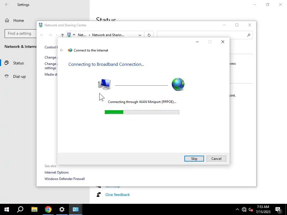The height and width of the screenshot is (215, 287).
Task: Click Skip in the Connect to the Internet dialog
Action: 194,158
